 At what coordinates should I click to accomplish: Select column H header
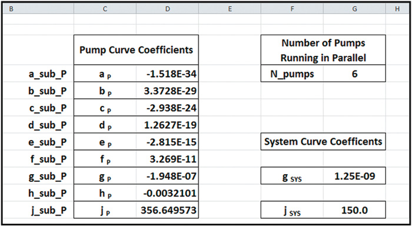pos(397,9)
